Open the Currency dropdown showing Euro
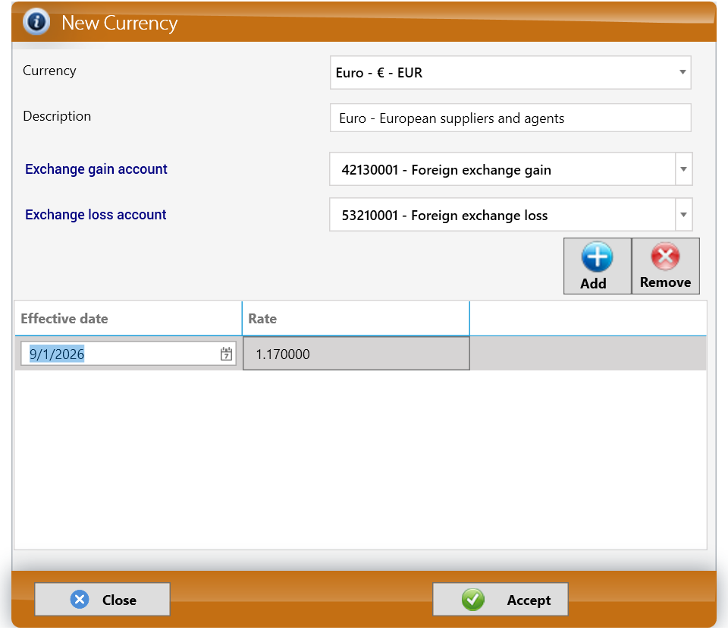The width and height of the screenshot is (728, 630). (510, 72)
